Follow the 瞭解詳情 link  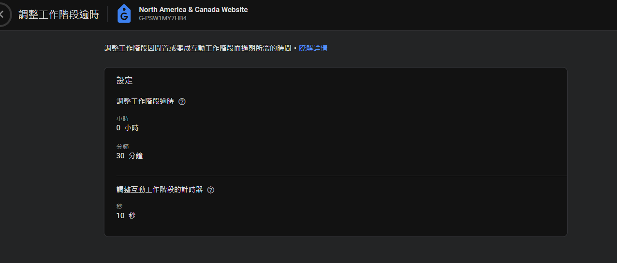point(313,48)
